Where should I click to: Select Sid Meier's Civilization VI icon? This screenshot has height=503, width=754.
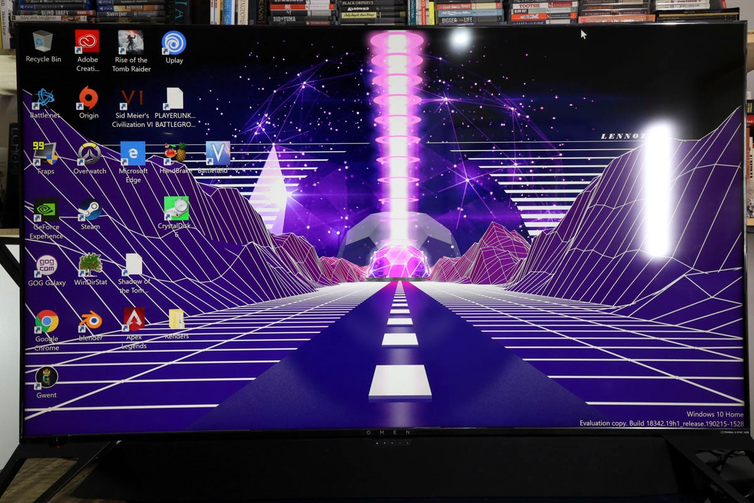pyautogui.click(x=132, y=98)
